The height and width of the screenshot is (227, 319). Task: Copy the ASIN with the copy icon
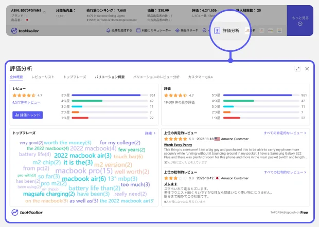pyautogui.click(x=44, y=12)
